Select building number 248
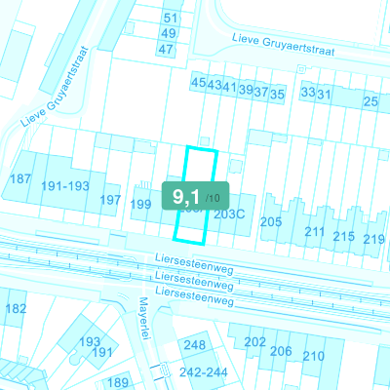 click(195, 345)
